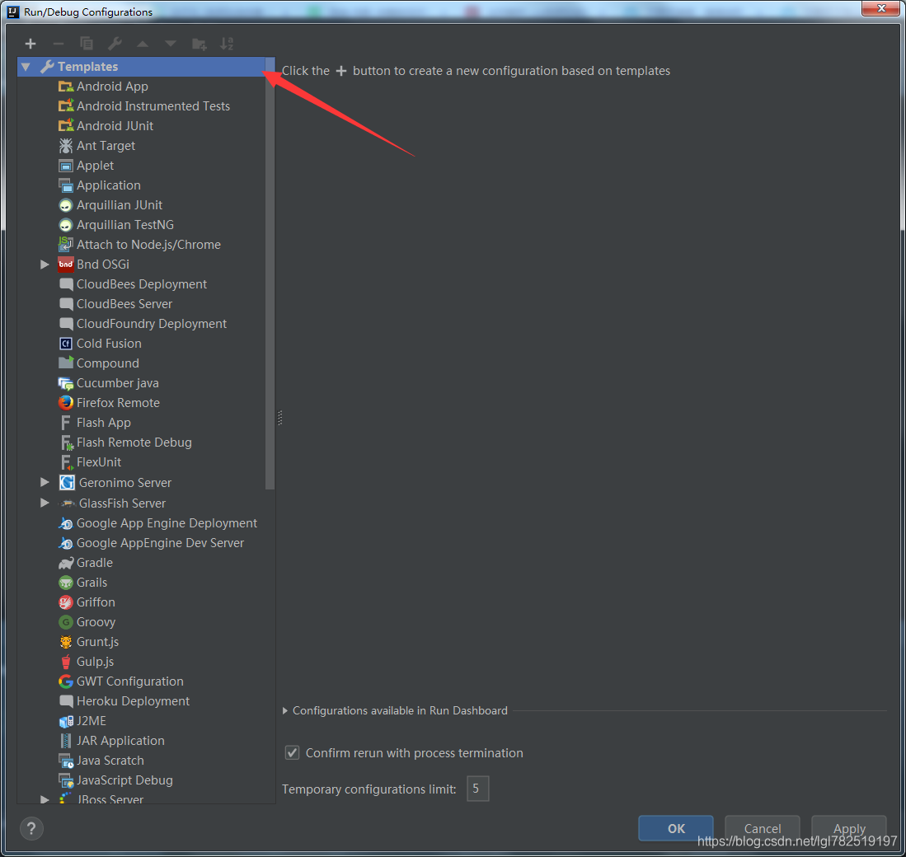Select CloudBees Deployment template
This screenshot has height=857, width=906.
coord(142,284)
